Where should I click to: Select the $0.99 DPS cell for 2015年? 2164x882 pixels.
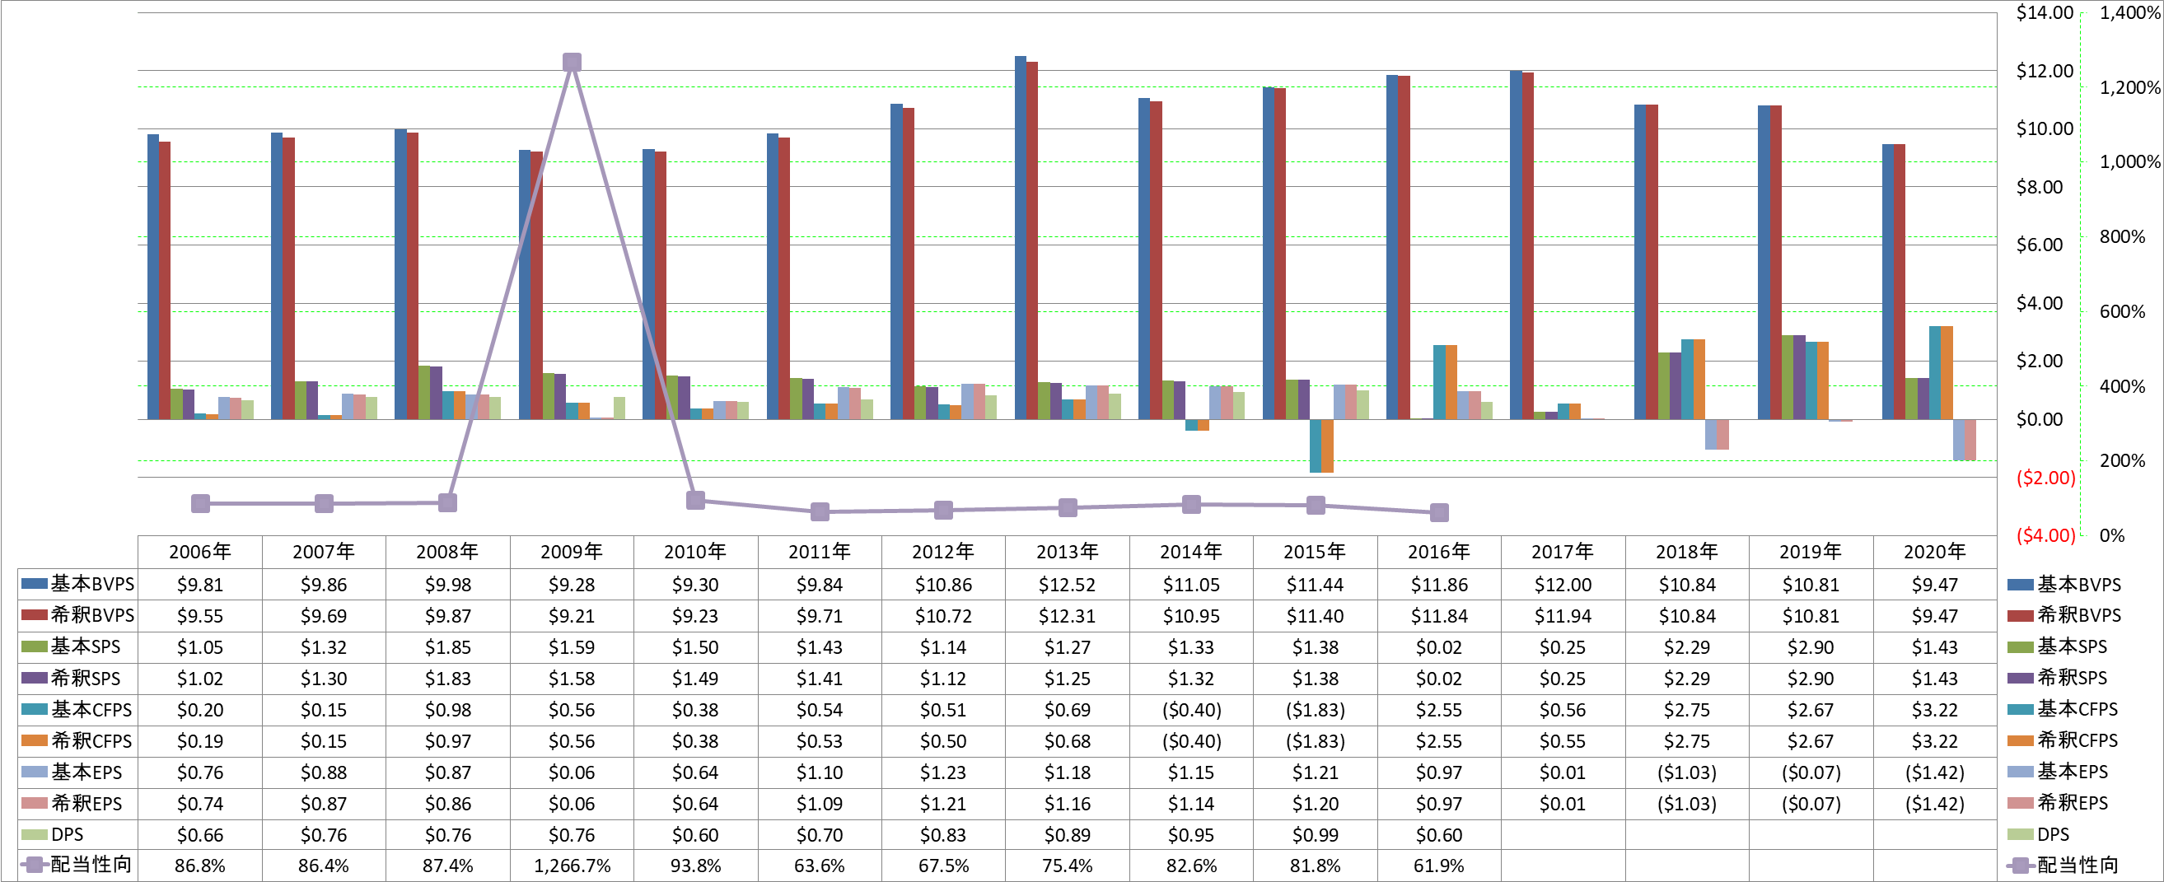pyautogui.click(x=1316, y=835)
